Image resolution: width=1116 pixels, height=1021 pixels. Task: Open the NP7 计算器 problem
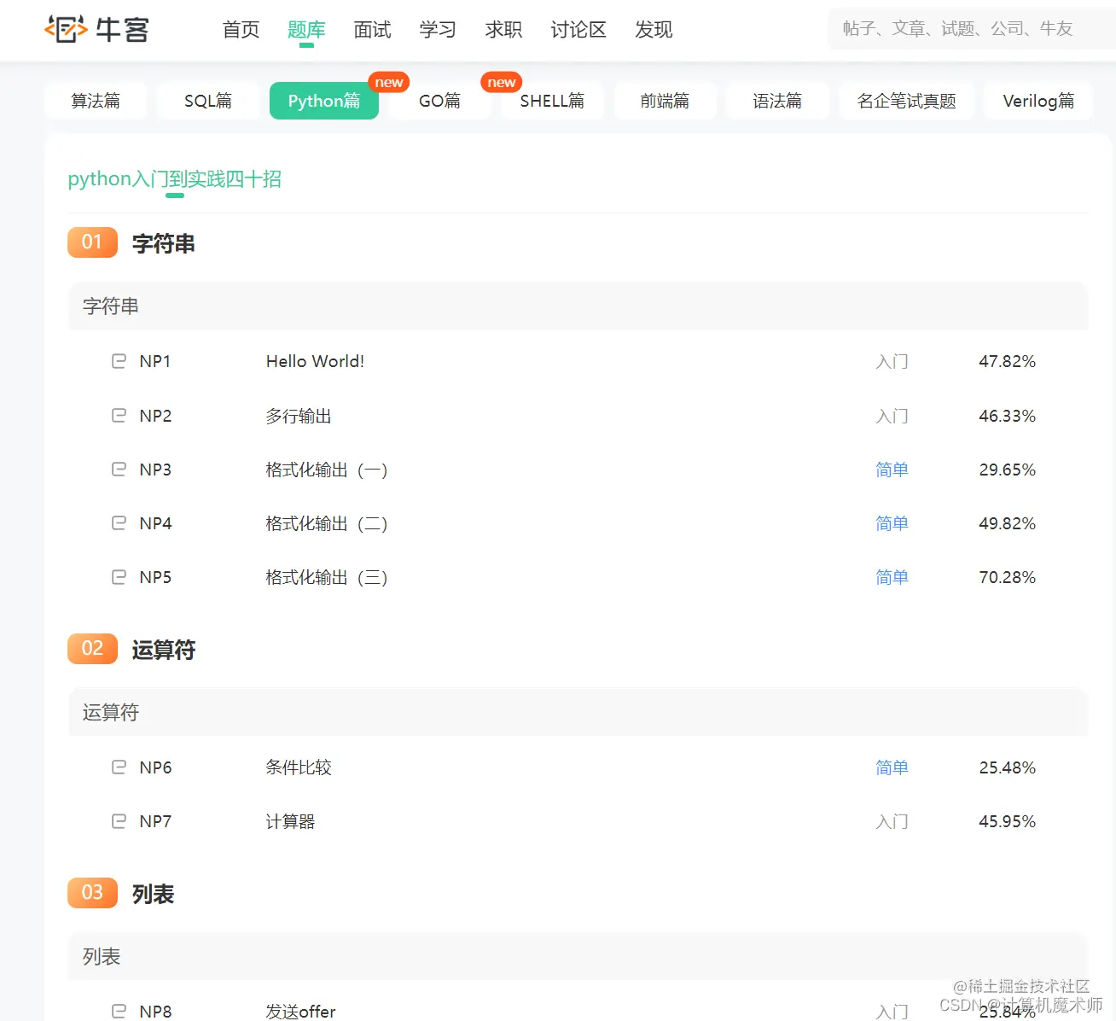[290, 820]
